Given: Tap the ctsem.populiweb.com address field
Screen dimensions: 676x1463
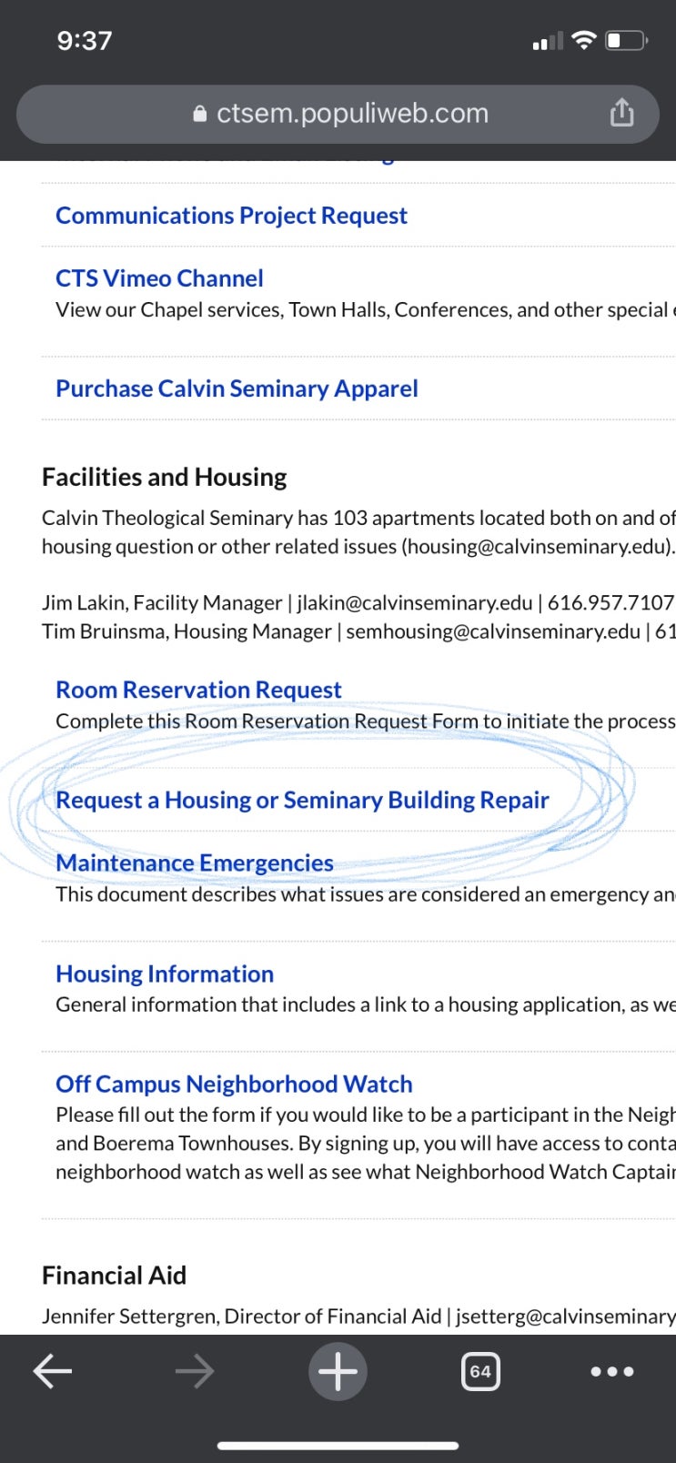Looking at the screenshot, I should click(338, 114).
